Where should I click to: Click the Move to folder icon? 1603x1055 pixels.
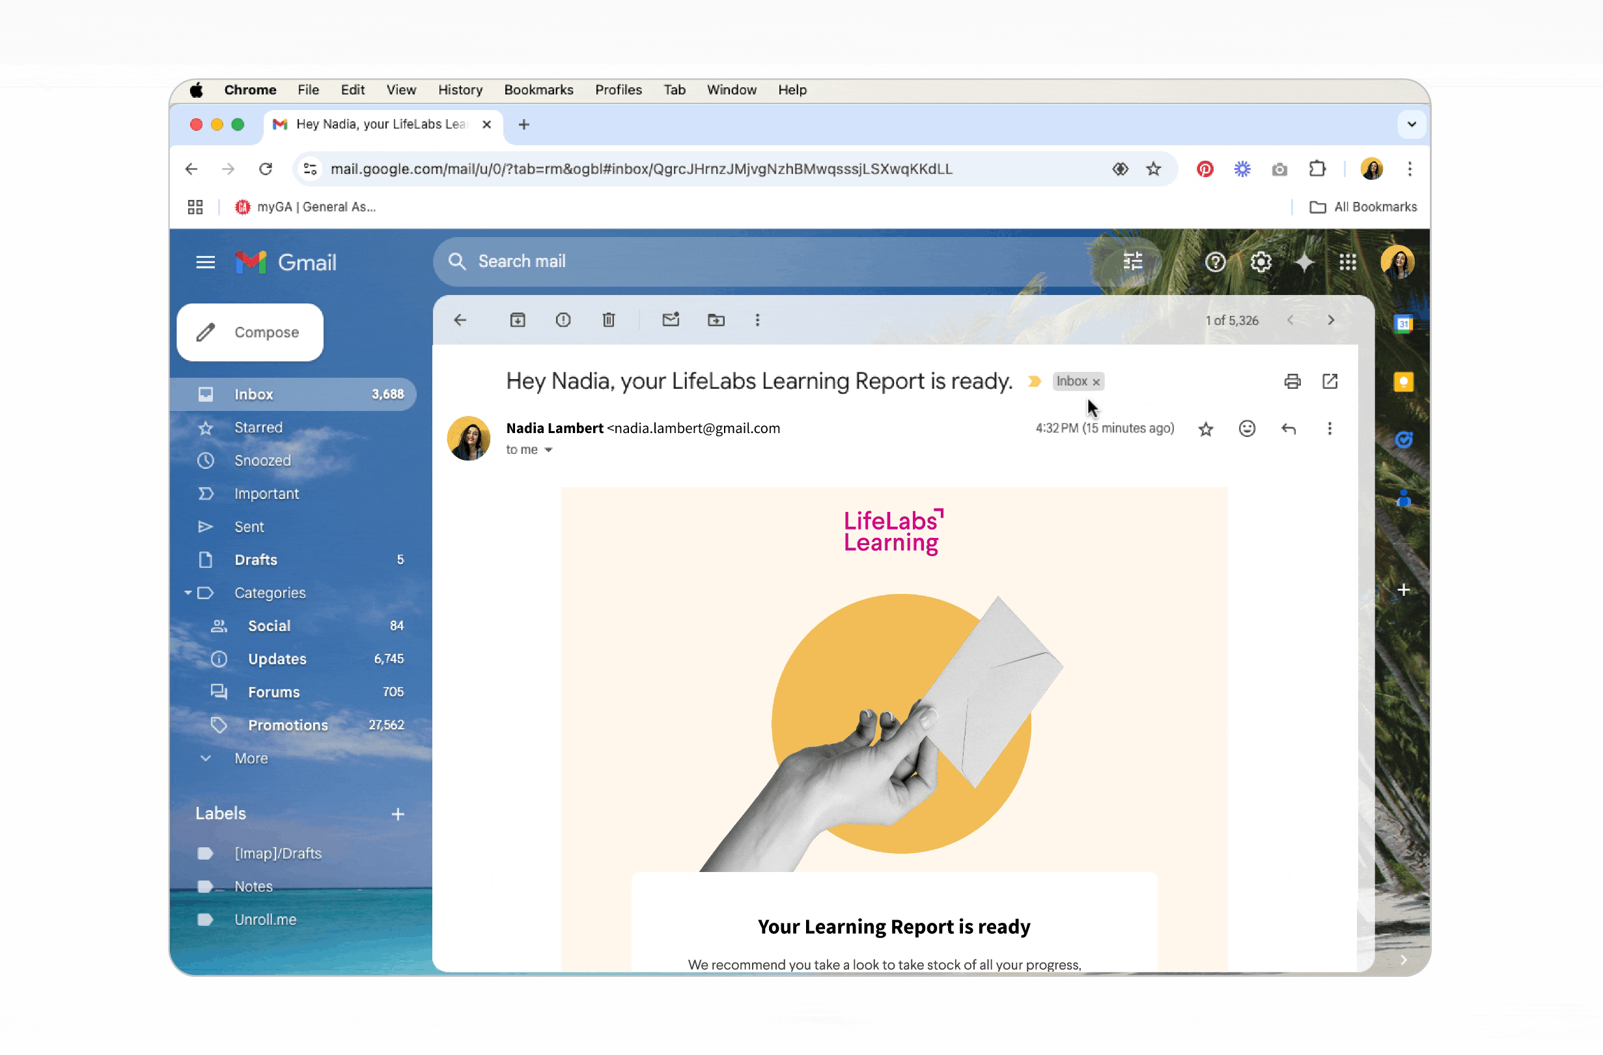pyautogui.click(x=716, y=320)
